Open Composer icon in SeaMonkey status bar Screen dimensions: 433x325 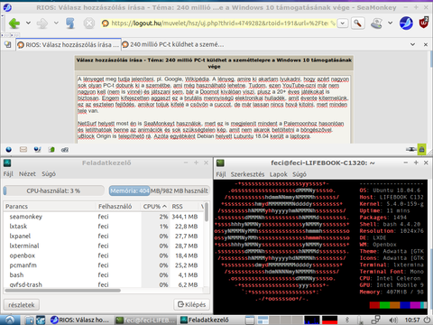37,149
